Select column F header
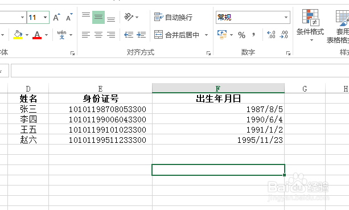The height and width of the screenshot is (210, 349). [218, 88]
